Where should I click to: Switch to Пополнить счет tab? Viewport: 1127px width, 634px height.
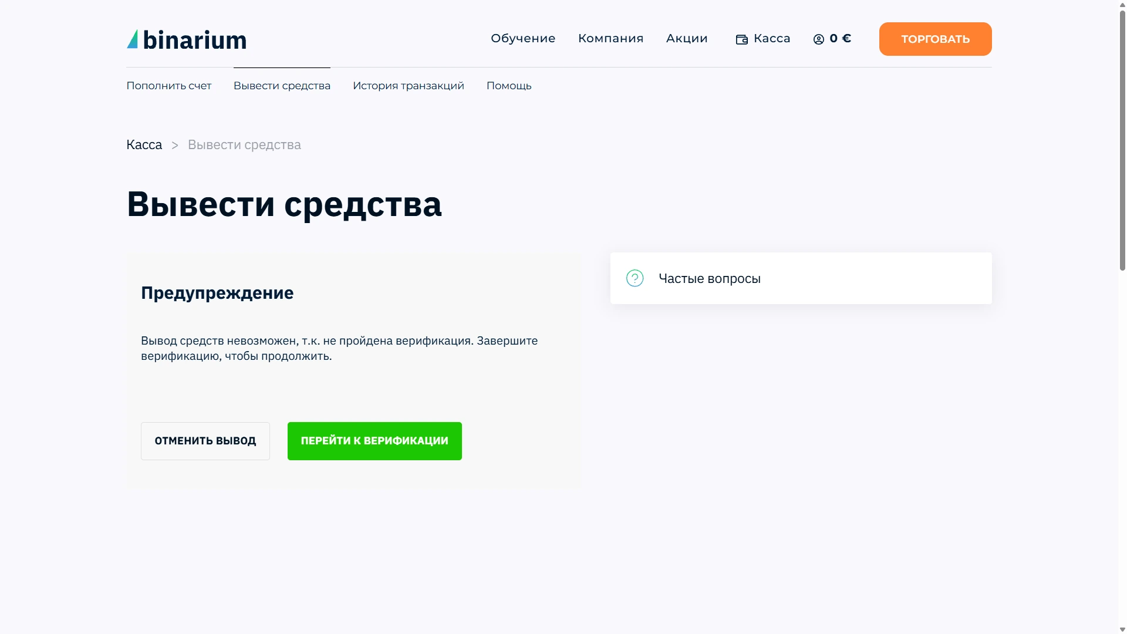tap(168, 86)
